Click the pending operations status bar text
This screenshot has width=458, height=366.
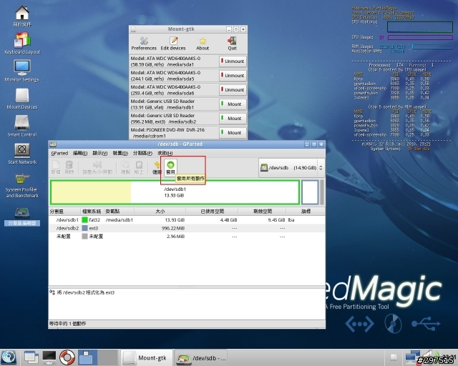click(x=67, y=324)
